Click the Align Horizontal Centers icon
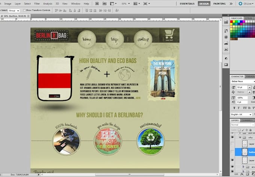The width and height of the screenshot is (255, 177). 75,10
